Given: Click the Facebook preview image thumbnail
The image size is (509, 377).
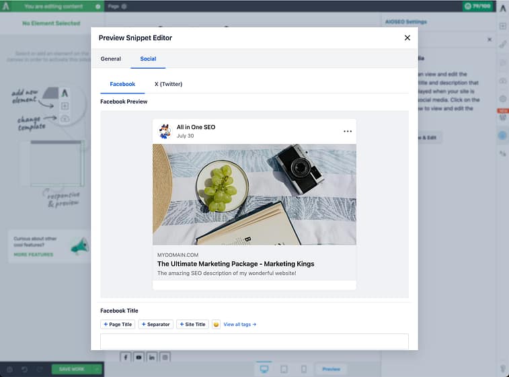Looking at the screenshot, I should (254, 194).
